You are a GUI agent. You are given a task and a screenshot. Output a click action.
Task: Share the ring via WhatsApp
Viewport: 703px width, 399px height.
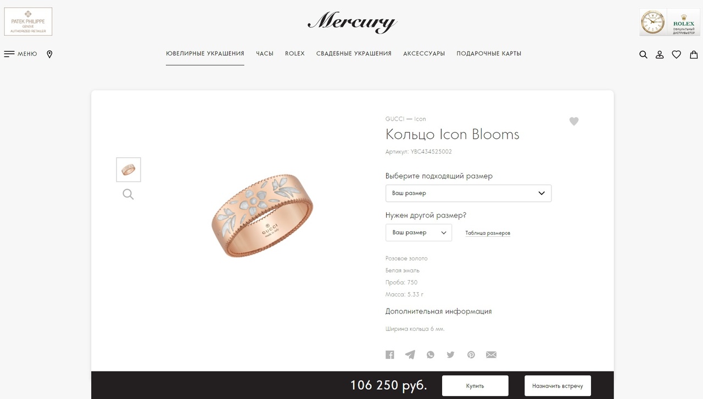tap(431, 355)
